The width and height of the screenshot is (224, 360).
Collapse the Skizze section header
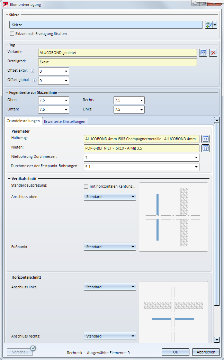(x=7, y=15)
